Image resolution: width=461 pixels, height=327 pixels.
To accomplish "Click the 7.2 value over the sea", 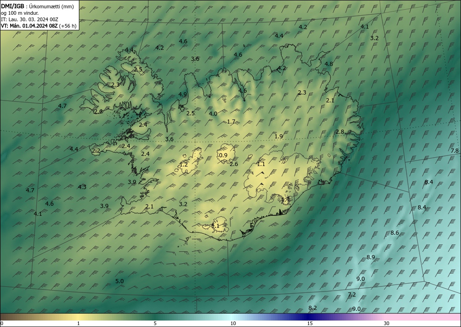I will [352, 294].
